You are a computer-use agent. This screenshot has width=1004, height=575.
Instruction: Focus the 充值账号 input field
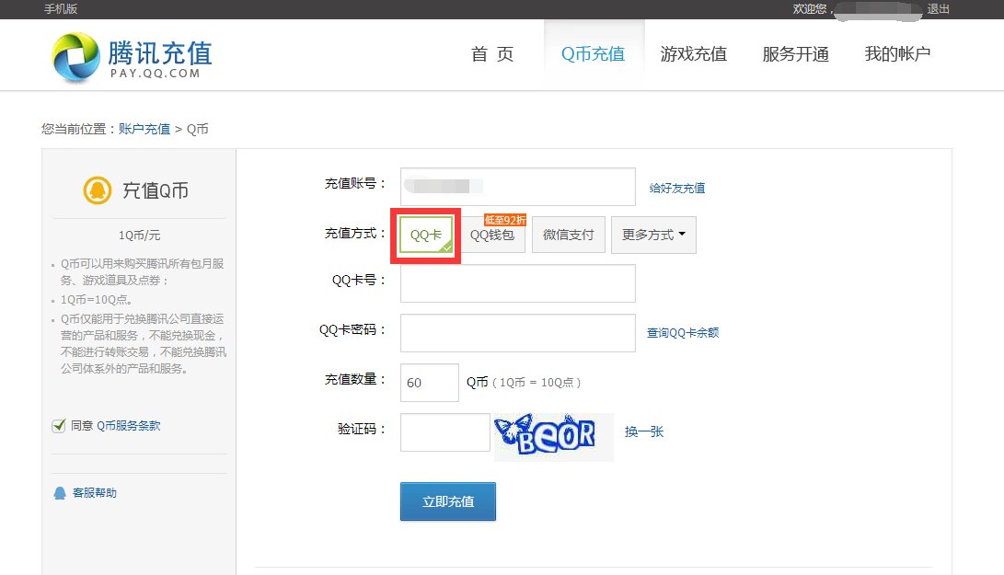[x=518, y=187]
